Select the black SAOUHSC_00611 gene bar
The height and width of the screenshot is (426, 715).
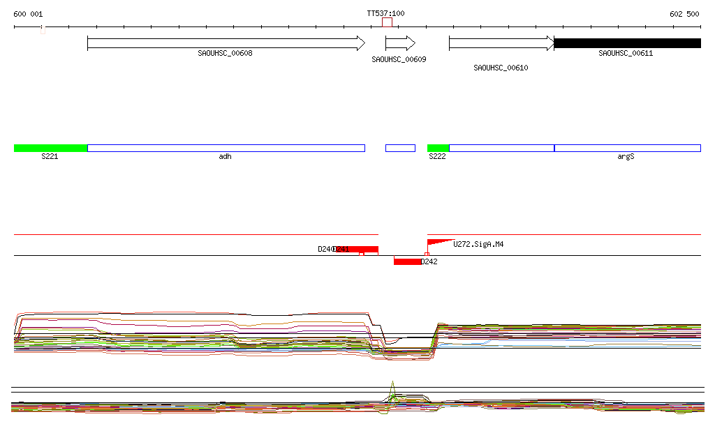627,43
